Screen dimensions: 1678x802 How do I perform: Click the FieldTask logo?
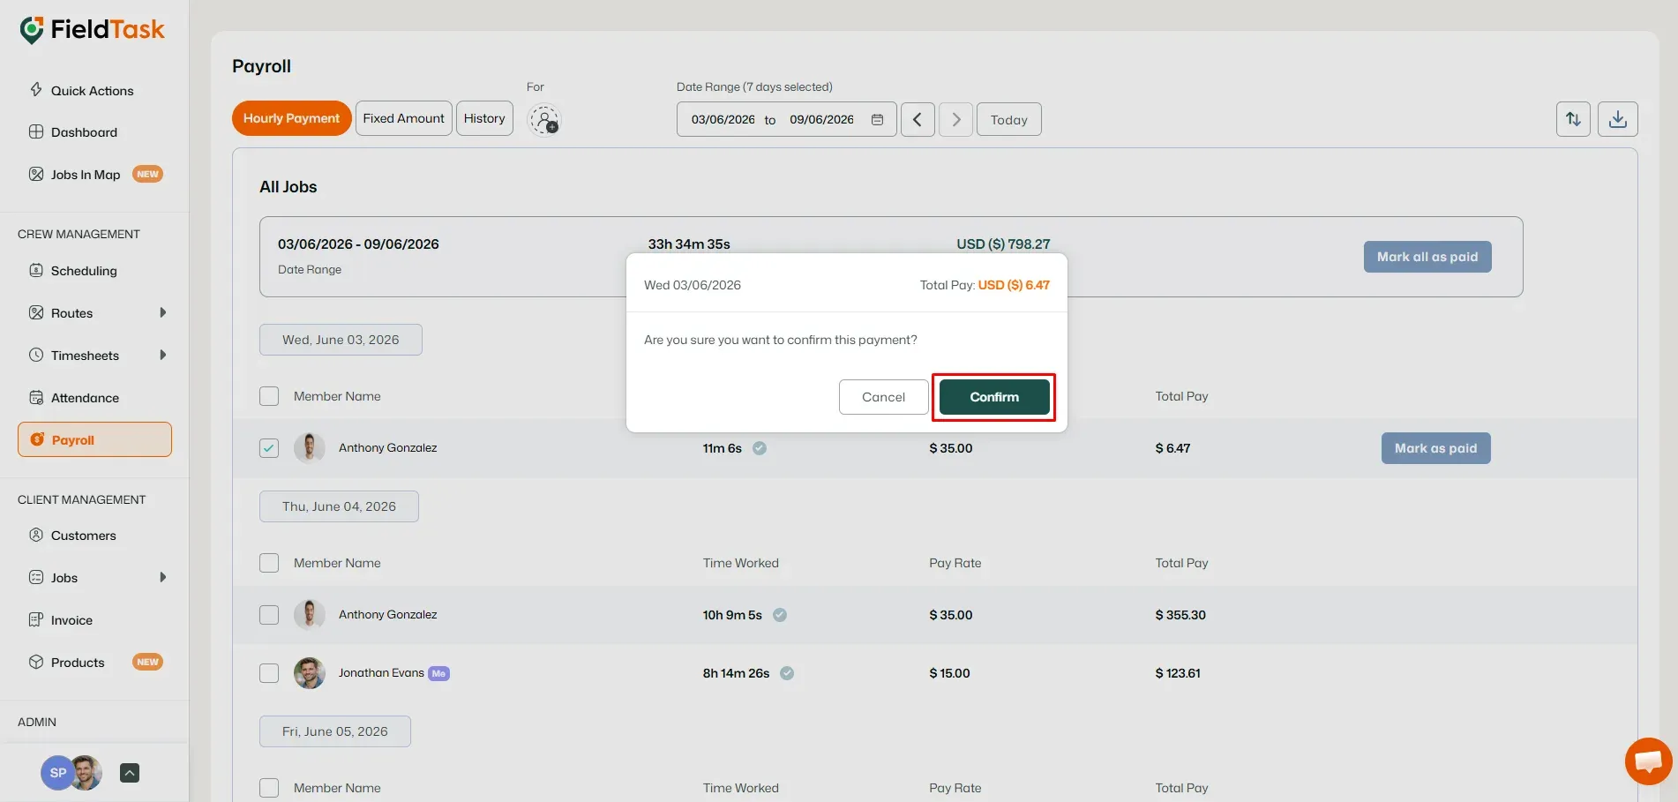(x=92, y=29)
